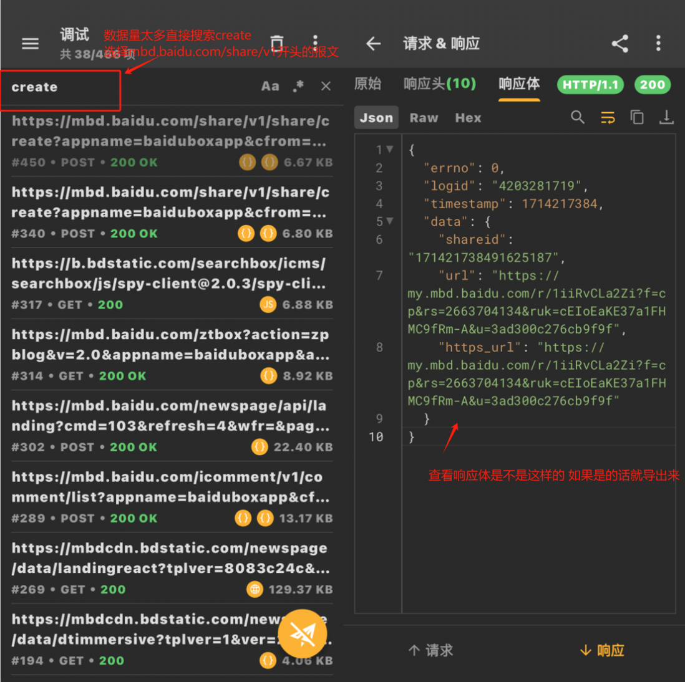This screenshot has width=685, height=682.
Task: Jump to the 响应 section
Action: 602,651
